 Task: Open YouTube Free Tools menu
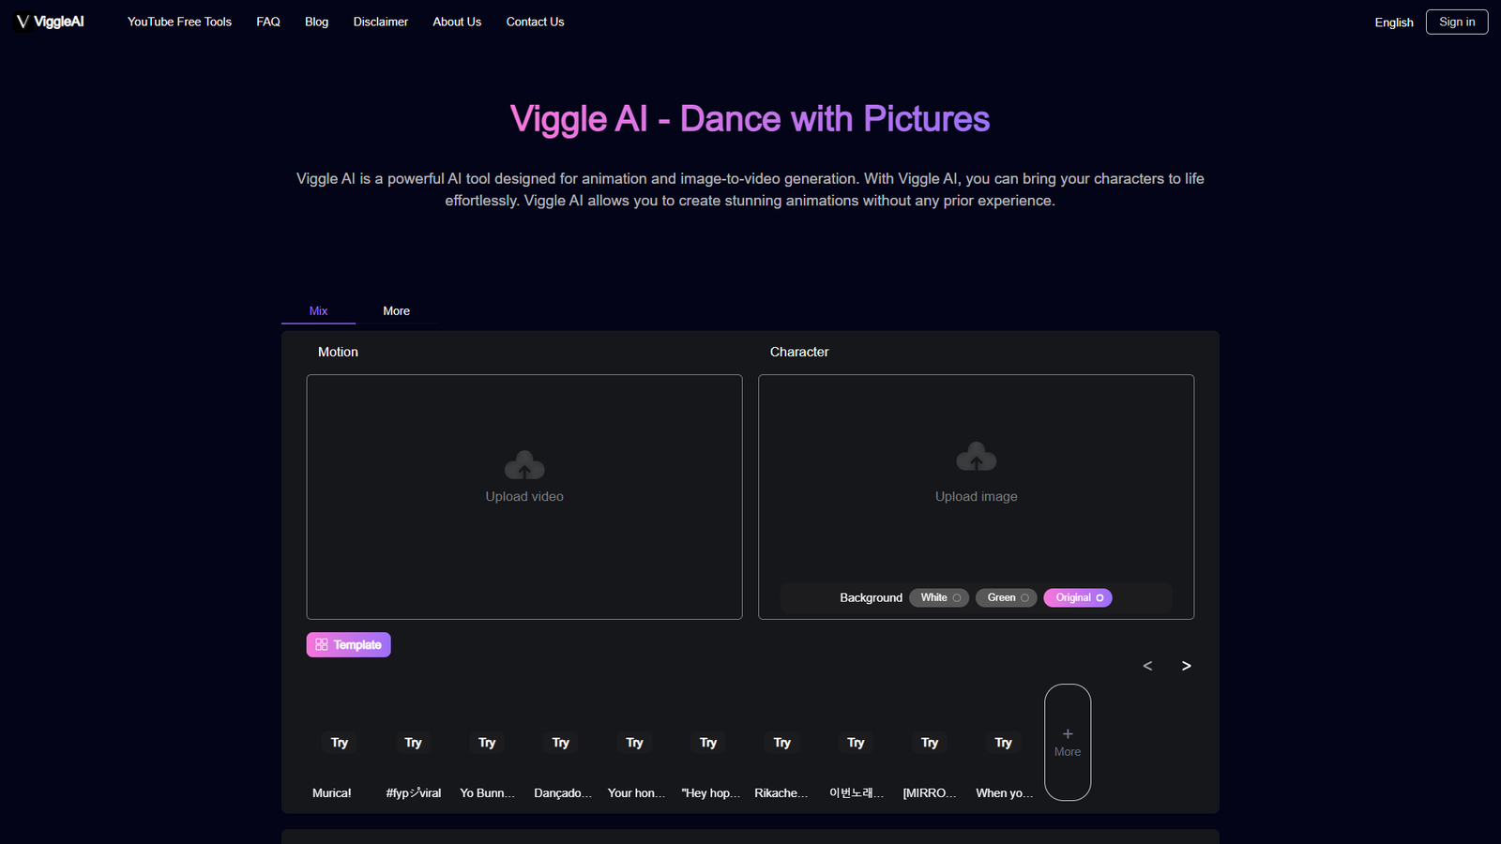tap(179, 22)
